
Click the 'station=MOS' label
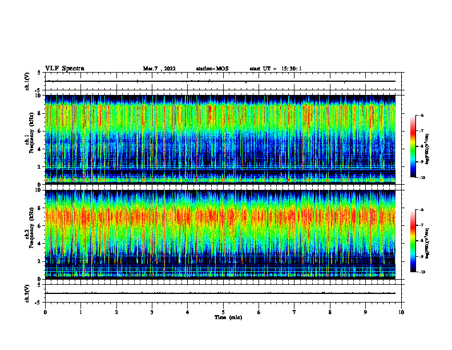(x=212, y=69)
